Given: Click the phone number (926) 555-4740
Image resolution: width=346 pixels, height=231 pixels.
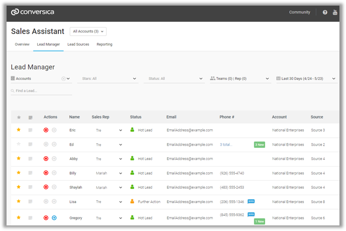Looking at the screenshot, I should tap(232, 173).
